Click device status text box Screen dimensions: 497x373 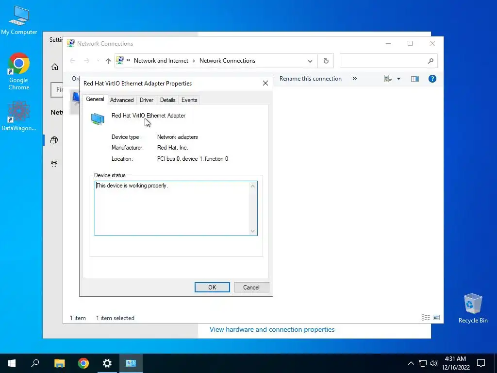(x=176, y=208)
